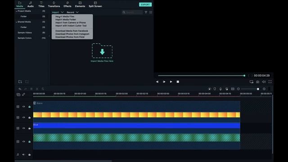Click the trash delete icon above timeline
The width and height of the screenshot is (288, 162).
tap(31, 89)
